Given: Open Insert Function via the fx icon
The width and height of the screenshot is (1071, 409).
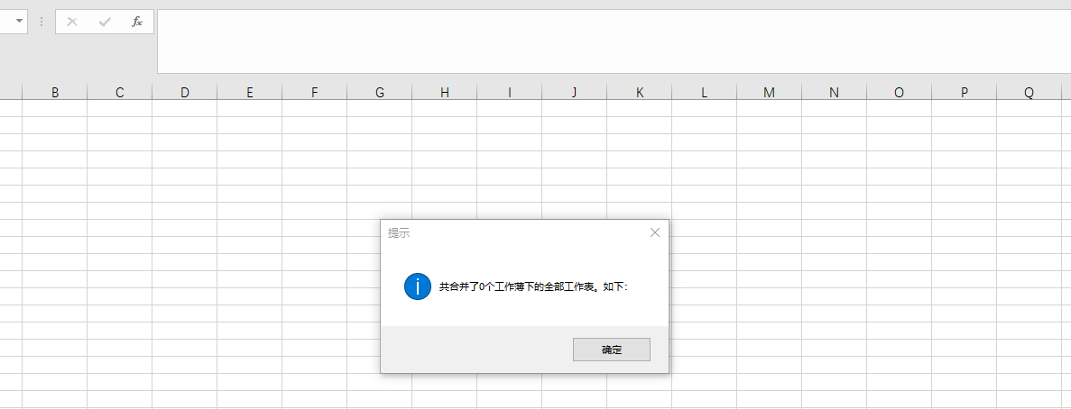Looking at the screenshot, I should click(137, 22).
